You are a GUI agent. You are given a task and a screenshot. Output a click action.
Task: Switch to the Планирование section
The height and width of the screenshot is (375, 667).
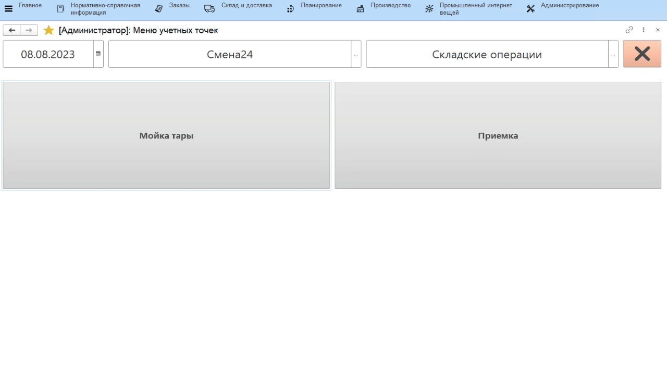pyautogui.click(x=321, y=6)
